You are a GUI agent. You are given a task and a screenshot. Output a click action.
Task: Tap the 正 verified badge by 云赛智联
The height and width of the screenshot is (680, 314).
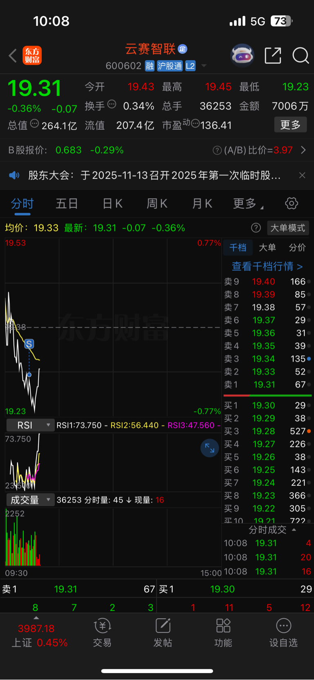click(x=182, y=49)
